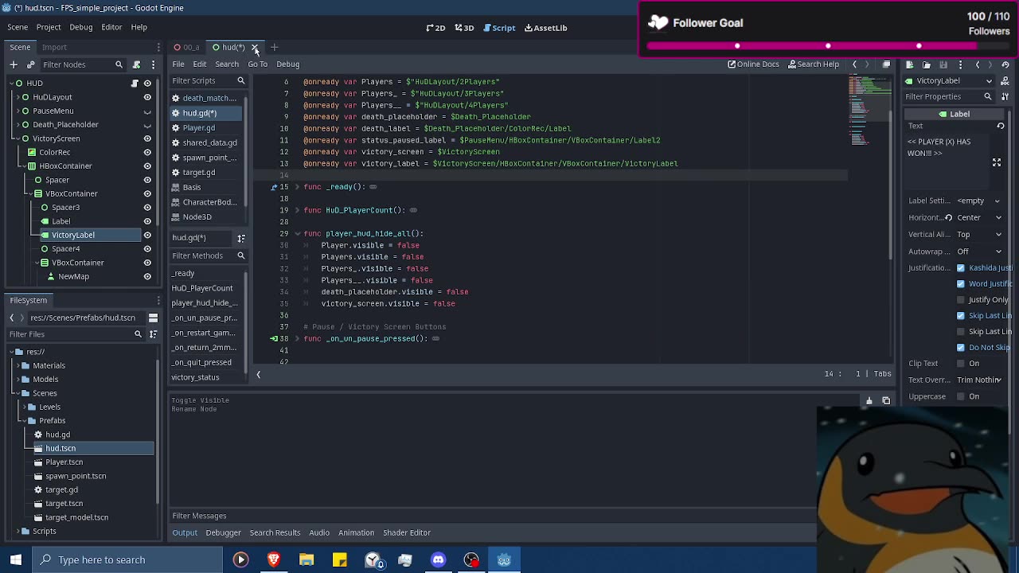Add a new node with plus icon
The image size is (1019, 573).
[x=14, y=64]
